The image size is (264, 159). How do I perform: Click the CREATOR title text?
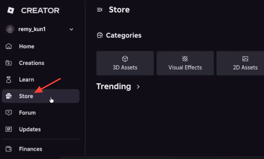click(x=40, y=11)
